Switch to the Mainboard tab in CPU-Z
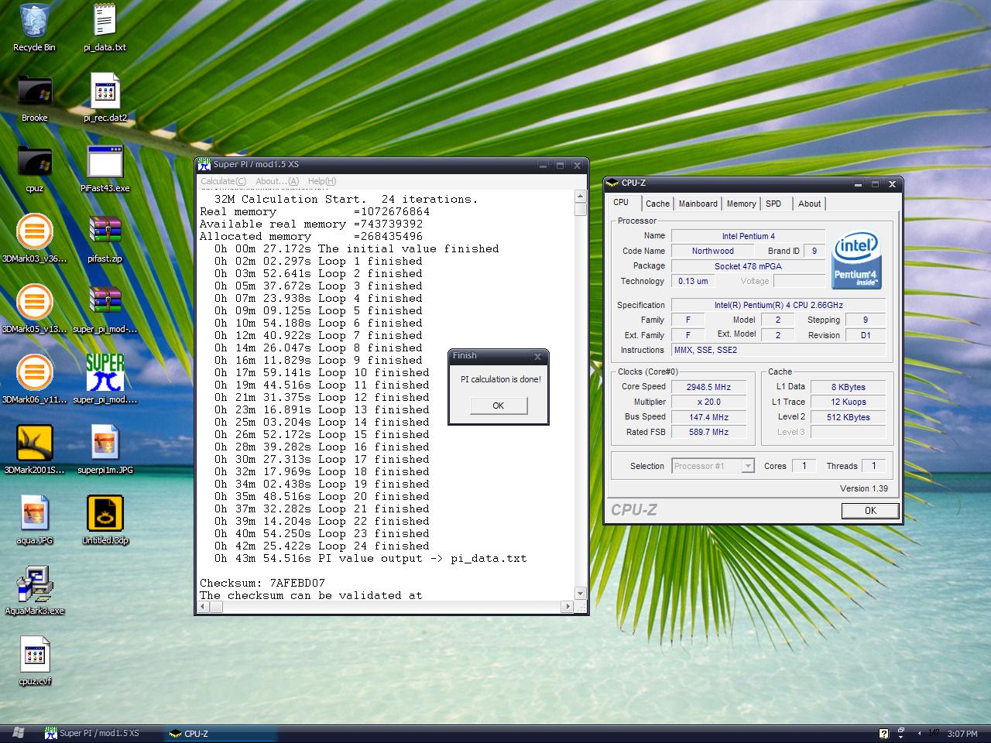This screenshot has height=743, width=991. tap(698, 204)
